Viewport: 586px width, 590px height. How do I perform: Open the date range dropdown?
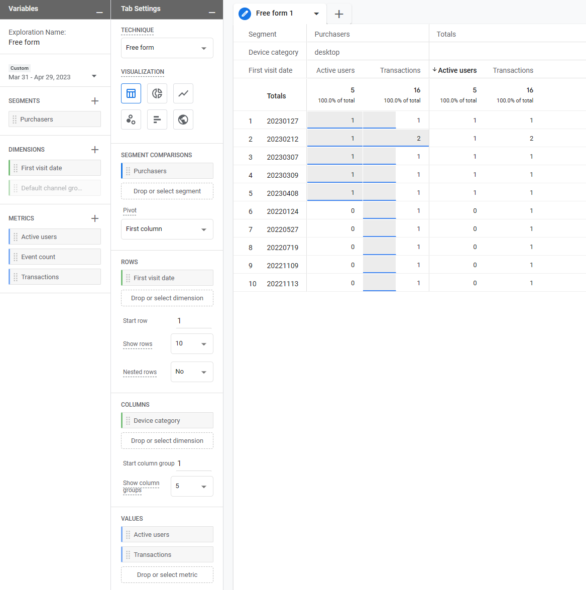[94, 76]
